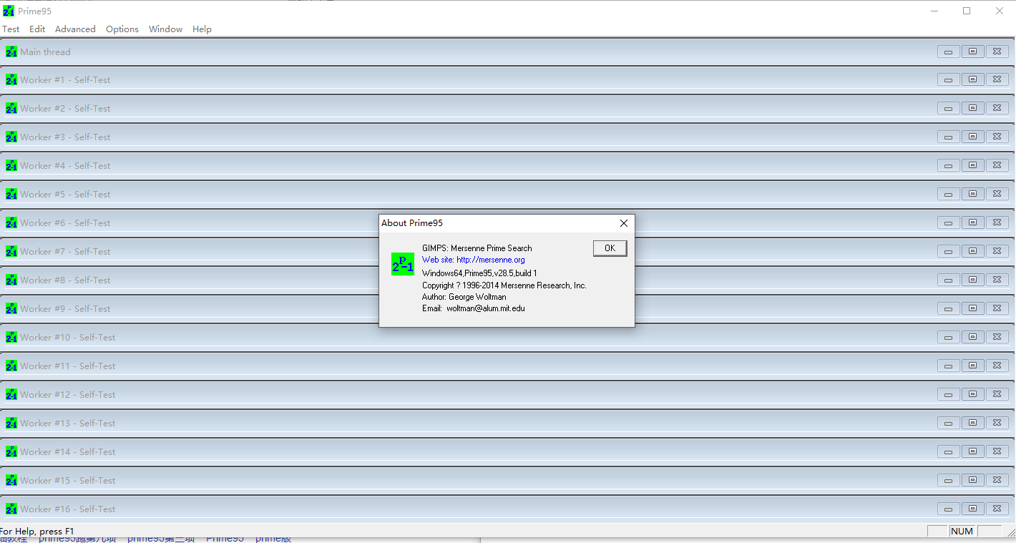
Task: Click OK in About Prime95 dialog
Action: point(610,248)
